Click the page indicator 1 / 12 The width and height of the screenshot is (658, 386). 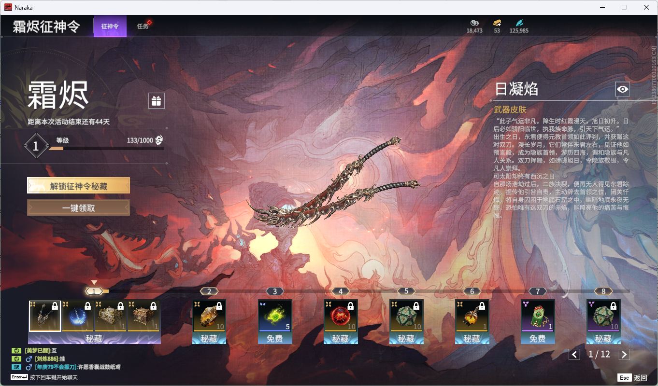coord(599,354)
